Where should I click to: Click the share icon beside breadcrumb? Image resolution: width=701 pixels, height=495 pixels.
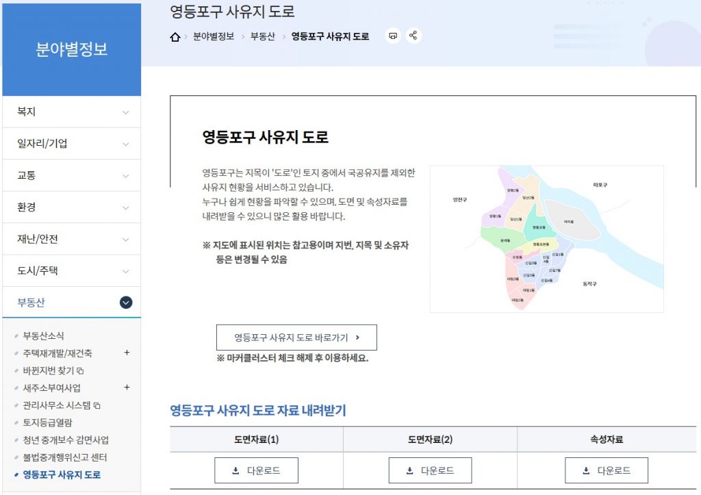413,36
